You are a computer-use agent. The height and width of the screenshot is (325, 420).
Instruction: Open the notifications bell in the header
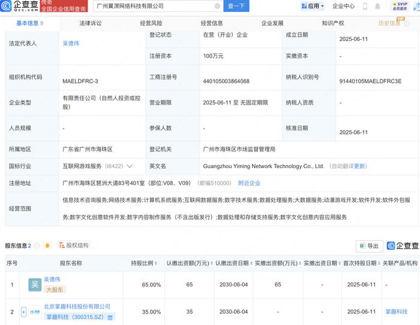pyautogui.click(x=377, y=6)
